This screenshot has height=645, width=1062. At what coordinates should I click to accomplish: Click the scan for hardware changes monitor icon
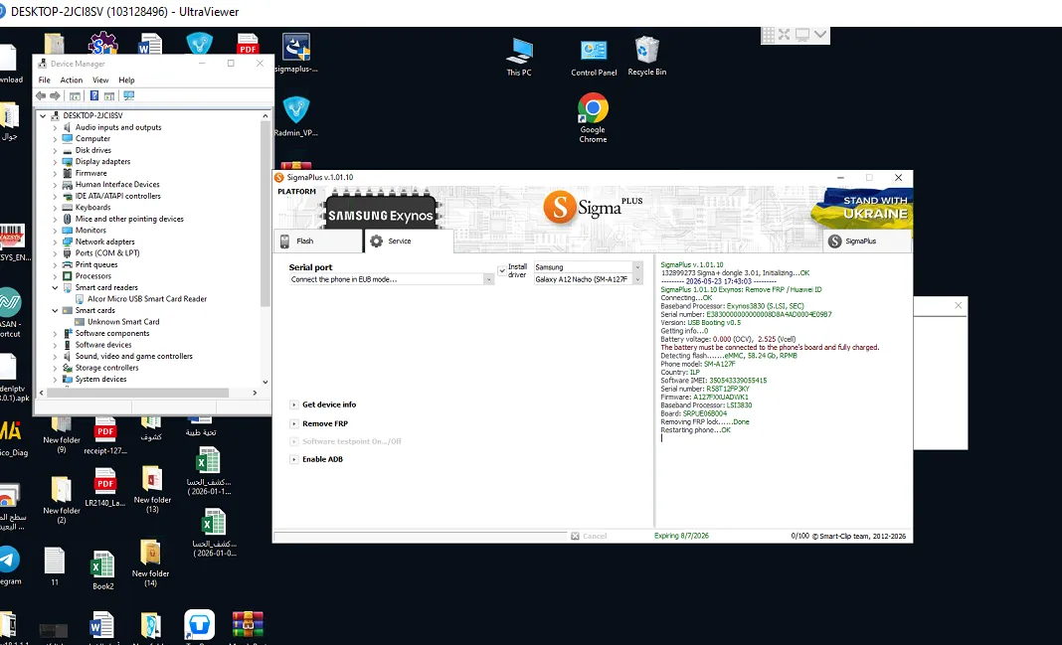click(x=128, y=96)
